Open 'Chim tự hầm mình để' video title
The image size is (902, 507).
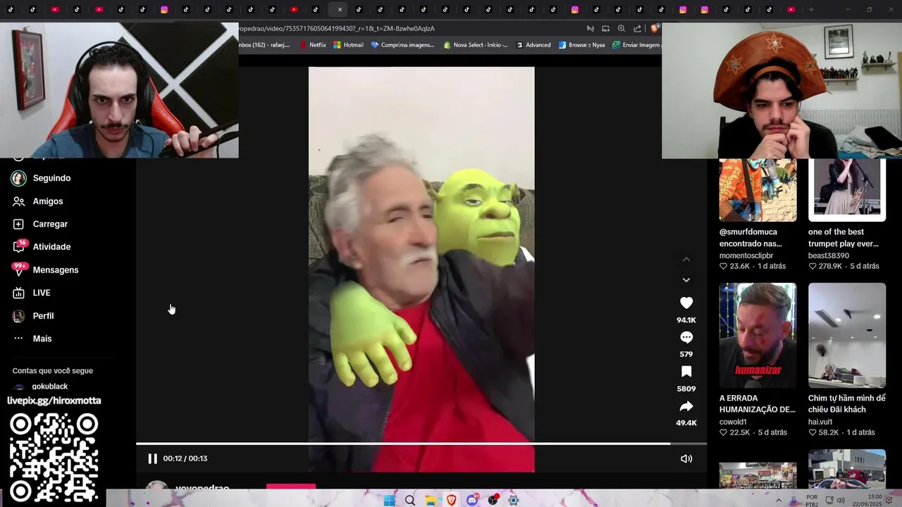click(846, 403)
